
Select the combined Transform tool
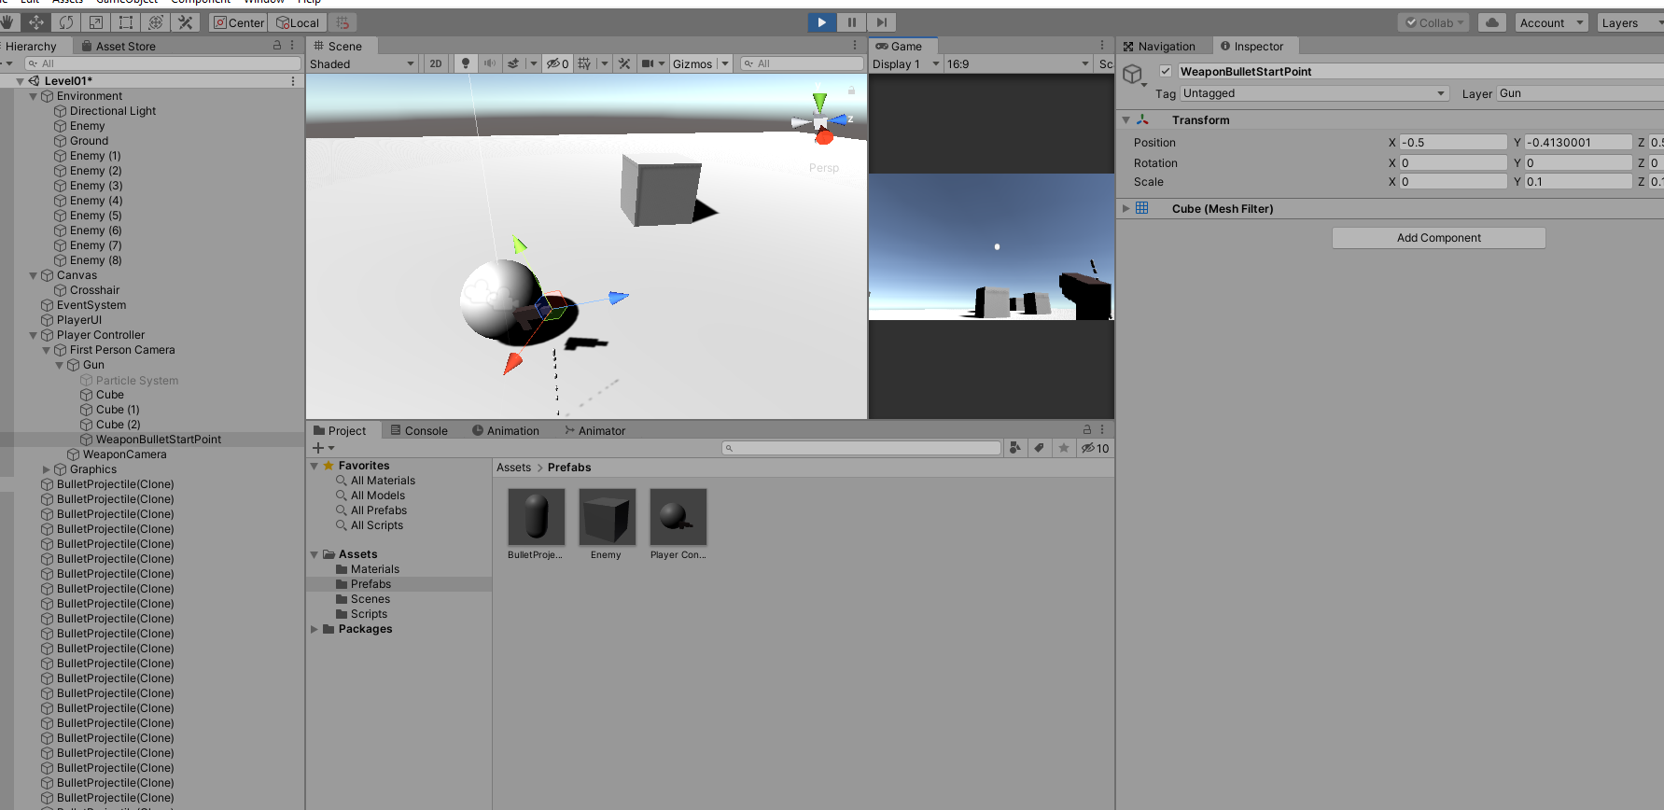[x=156, y=22]
